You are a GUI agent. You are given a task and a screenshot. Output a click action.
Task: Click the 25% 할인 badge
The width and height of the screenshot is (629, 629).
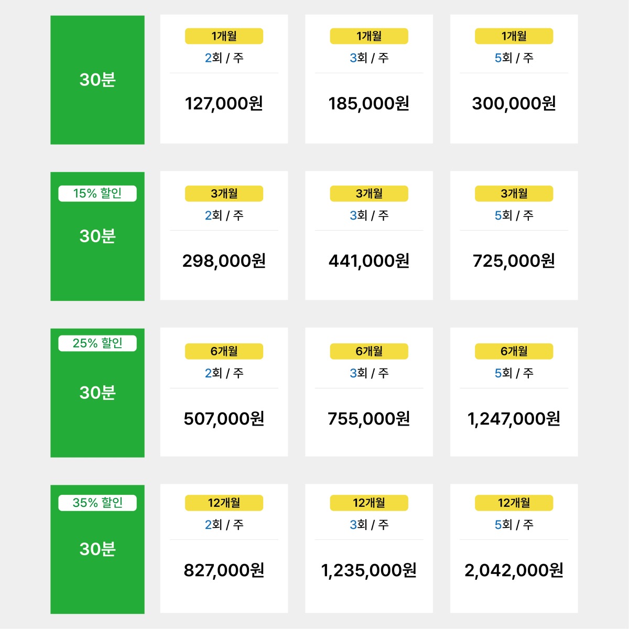97,343
